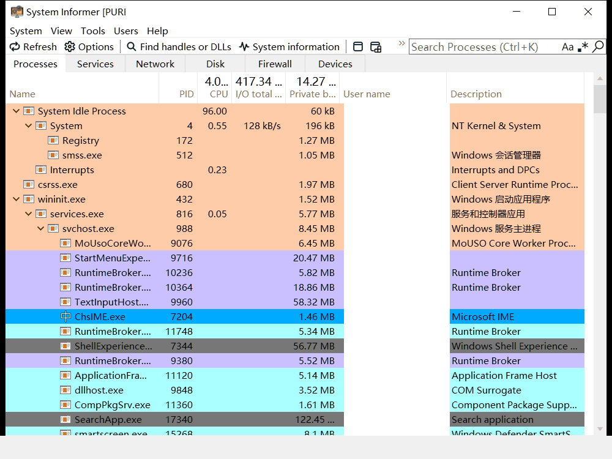
Task: Open Find handles or DLLs
Action: [x=179, y=47]
